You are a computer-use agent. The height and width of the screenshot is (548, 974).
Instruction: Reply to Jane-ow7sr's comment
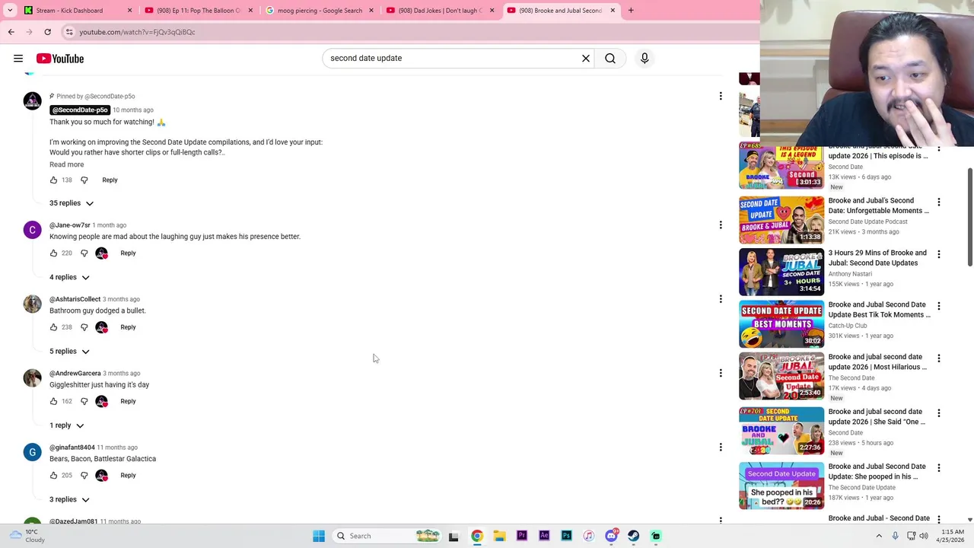128,253
